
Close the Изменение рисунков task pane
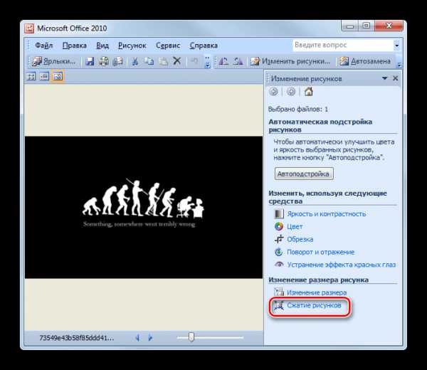[x=396, y=78]
